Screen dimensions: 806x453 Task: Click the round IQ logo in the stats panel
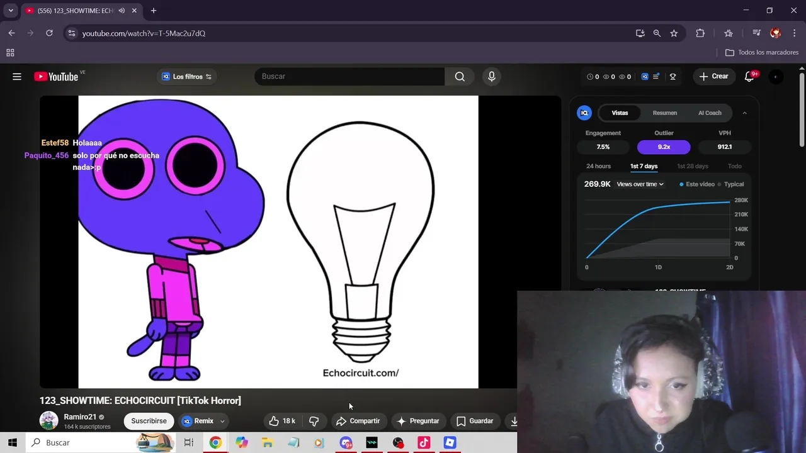click(x=584, y=113)
